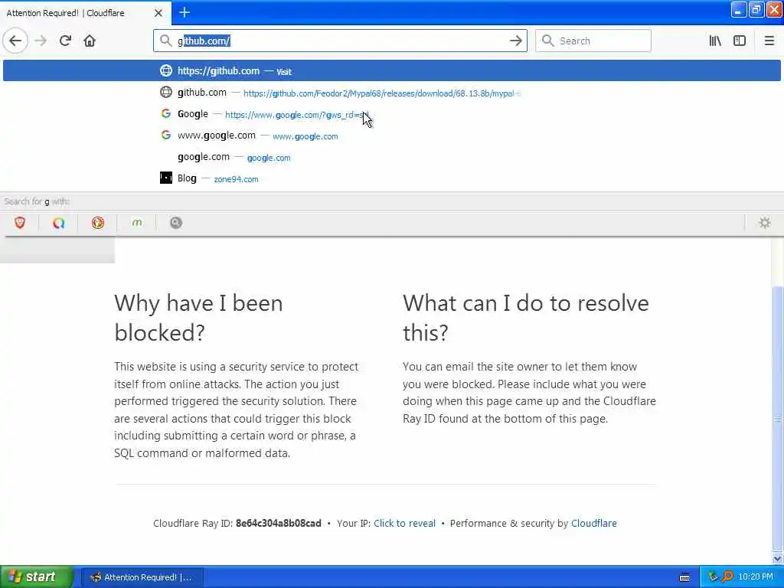This screenshot has width=784, height=588.
Task: Choose the github.com Mypal68 releases suggestion
Action: click(x=391, y=93)
